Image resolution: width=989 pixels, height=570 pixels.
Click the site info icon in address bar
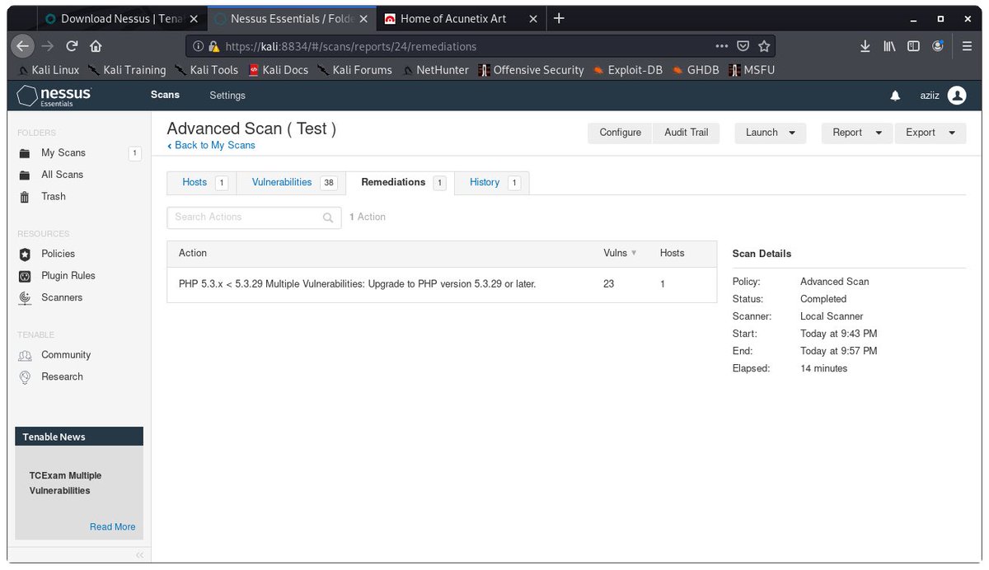click(199, 46)
